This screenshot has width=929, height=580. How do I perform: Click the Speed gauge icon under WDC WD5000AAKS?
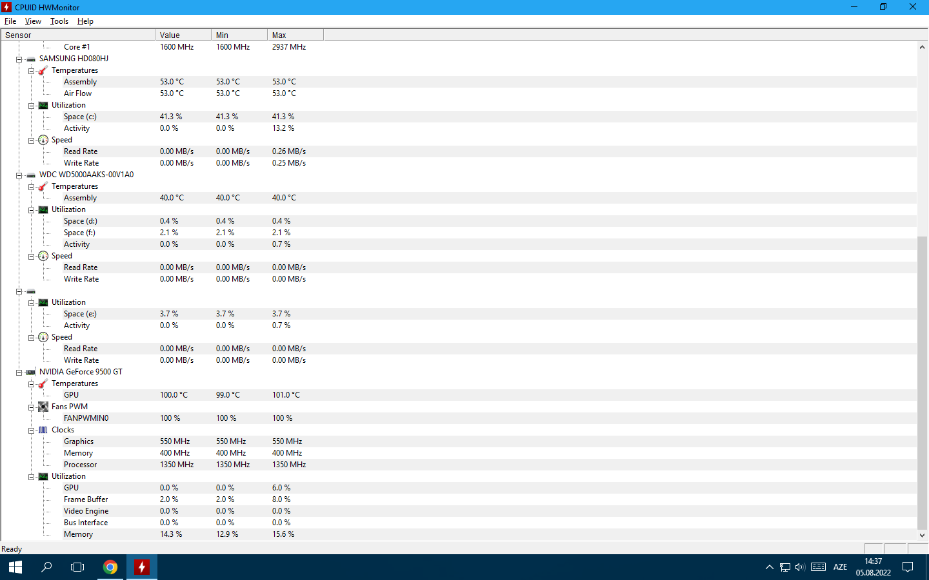coord(43,256)
